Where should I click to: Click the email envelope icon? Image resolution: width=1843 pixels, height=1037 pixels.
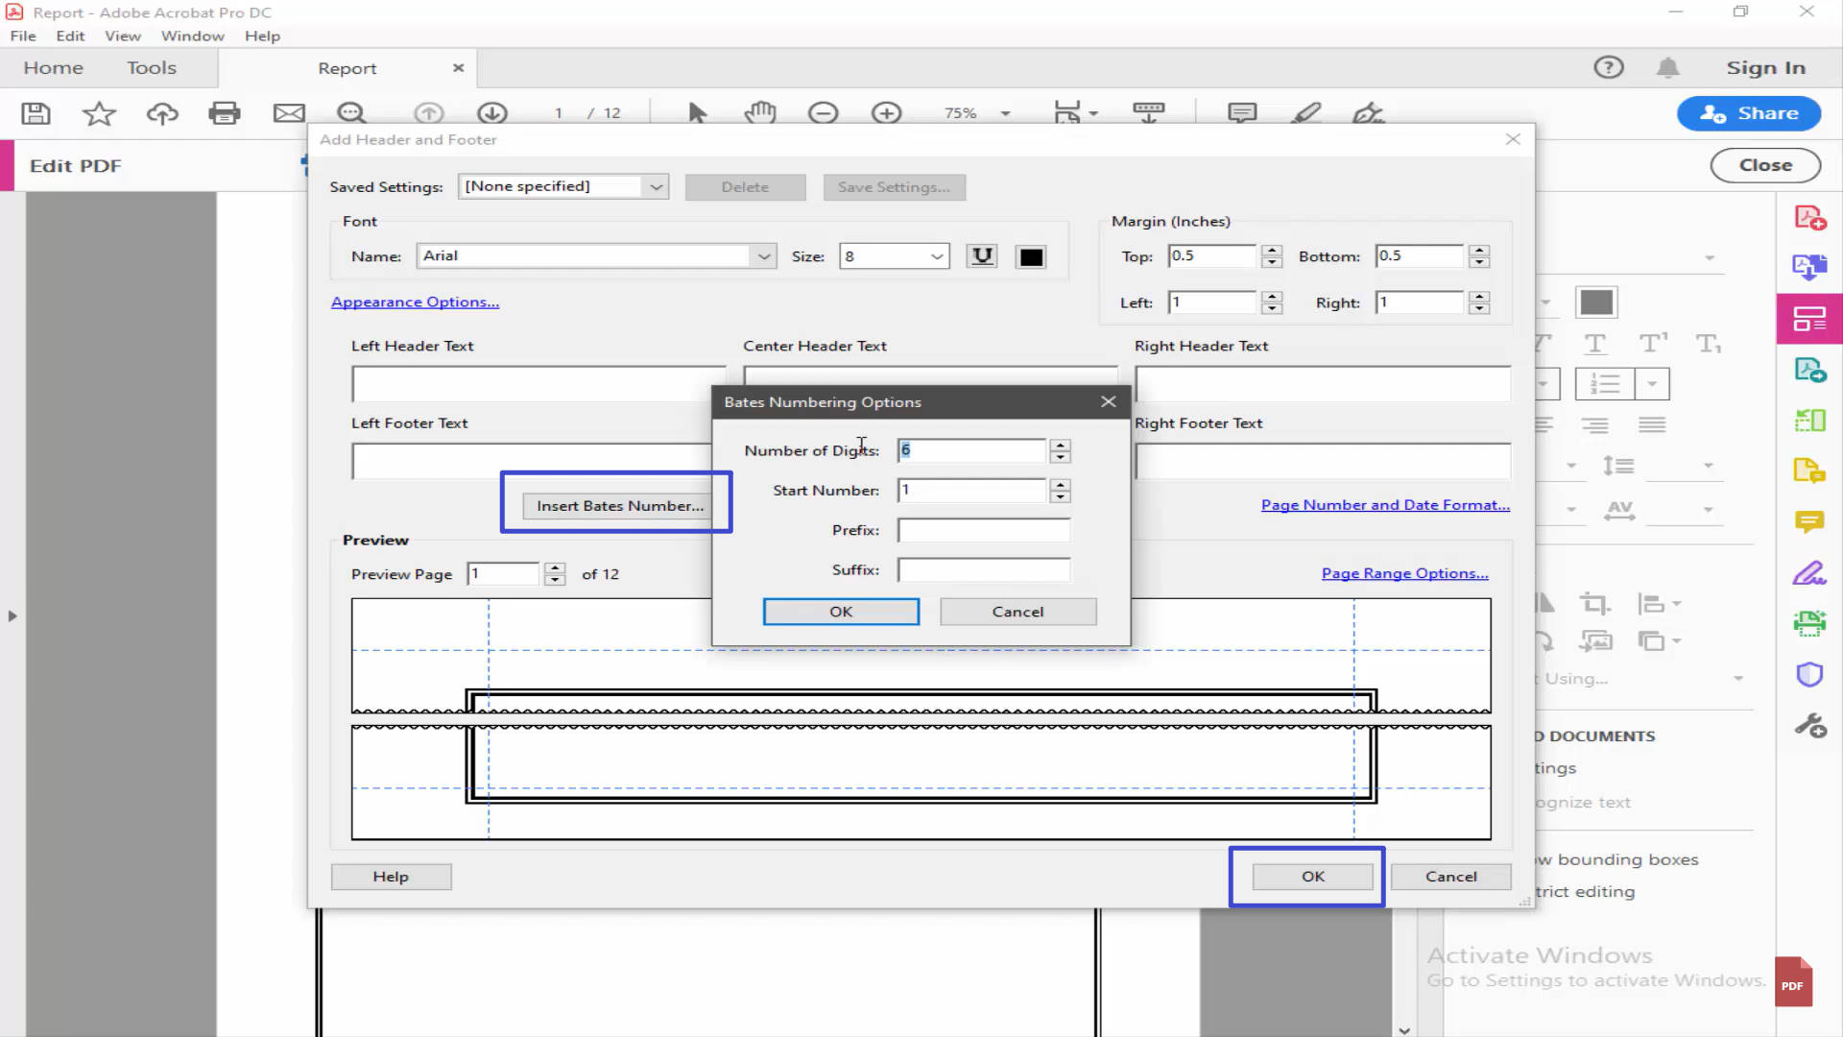289,113
